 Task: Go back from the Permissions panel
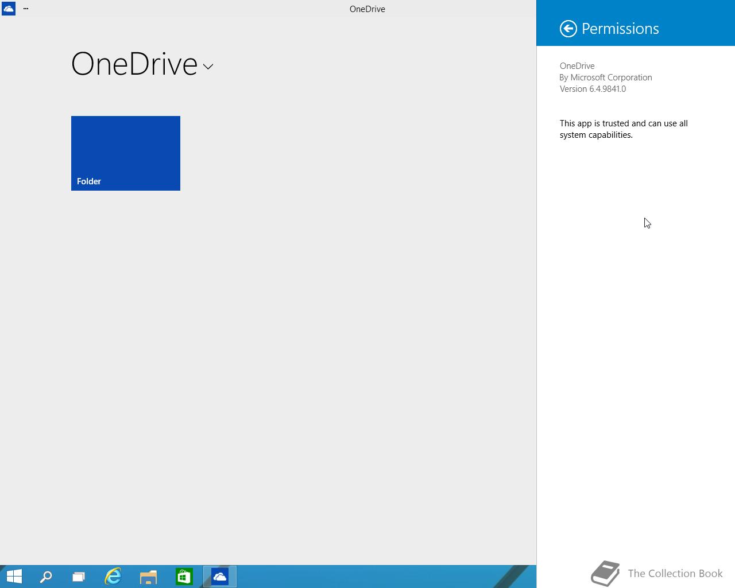pyautogui.click(x=568, y=29)
